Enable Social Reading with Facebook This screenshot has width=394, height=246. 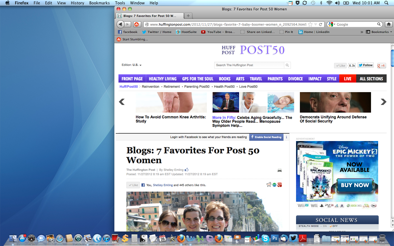coord(266,137)
